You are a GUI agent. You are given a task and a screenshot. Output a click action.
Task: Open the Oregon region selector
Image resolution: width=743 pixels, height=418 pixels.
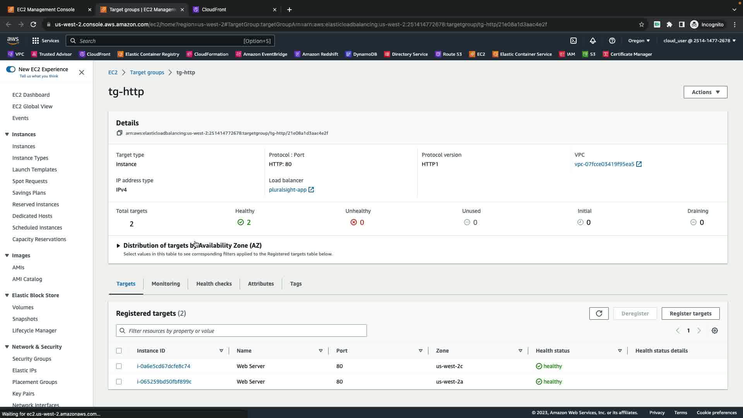(x=639, y=41)
